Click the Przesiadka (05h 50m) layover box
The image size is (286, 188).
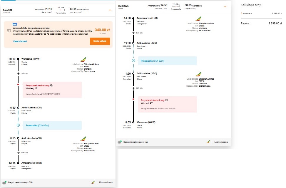click(x=168, y=61)
